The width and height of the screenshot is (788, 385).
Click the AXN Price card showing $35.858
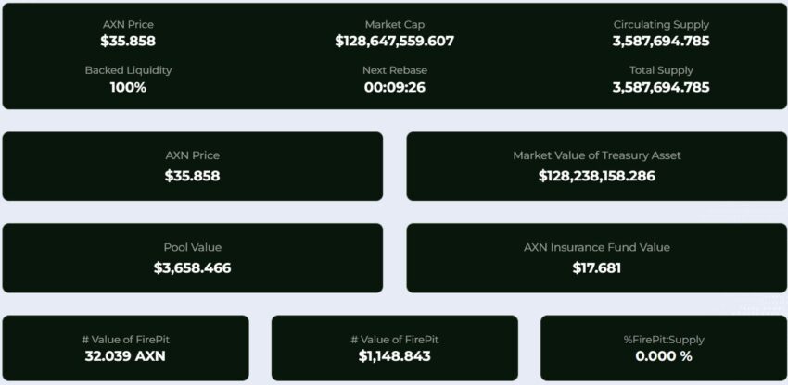[x=193, y=167]
